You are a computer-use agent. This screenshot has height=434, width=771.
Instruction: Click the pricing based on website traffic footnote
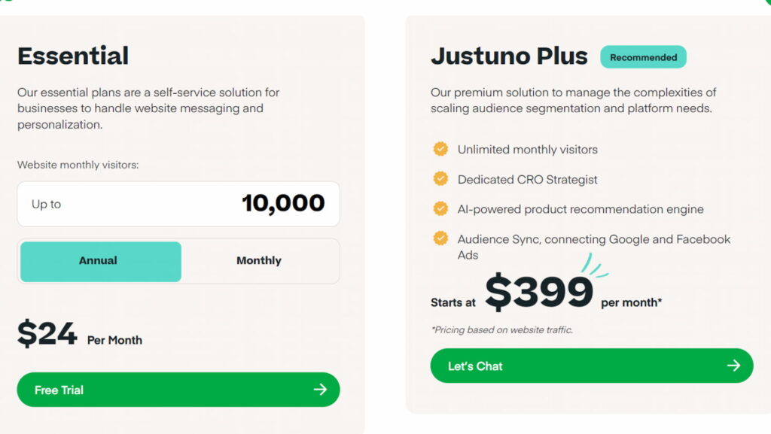(501, 329)
